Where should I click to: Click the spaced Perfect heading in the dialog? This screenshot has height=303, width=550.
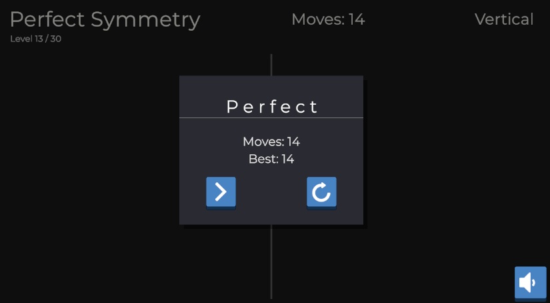272,106
